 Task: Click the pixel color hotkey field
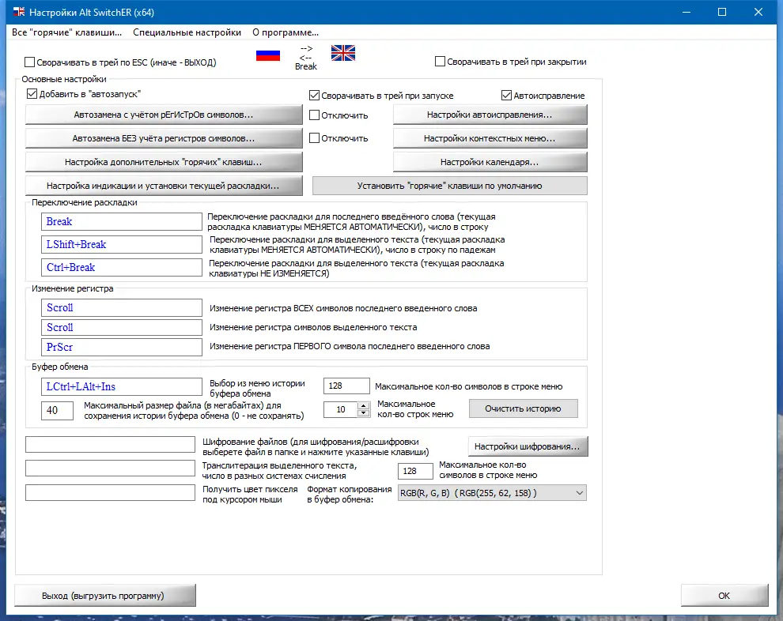pyautogui.click(x=111, y=492)
